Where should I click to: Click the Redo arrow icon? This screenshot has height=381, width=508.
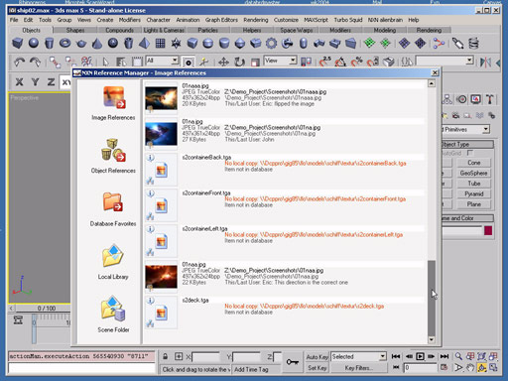[35, 62]
